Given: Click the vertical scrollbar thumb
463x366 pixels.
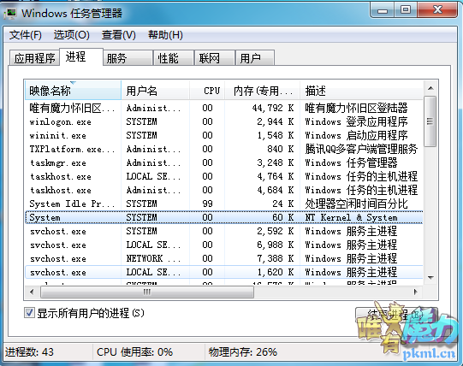Looking at the screenshot, I should [430, 121].
